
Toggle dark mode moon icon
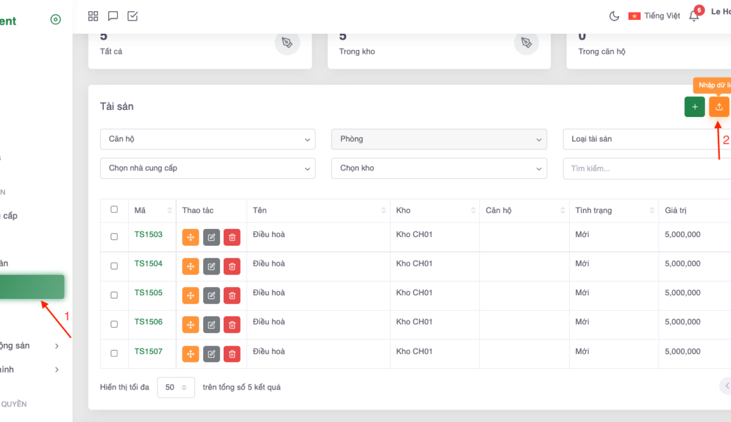614,16
